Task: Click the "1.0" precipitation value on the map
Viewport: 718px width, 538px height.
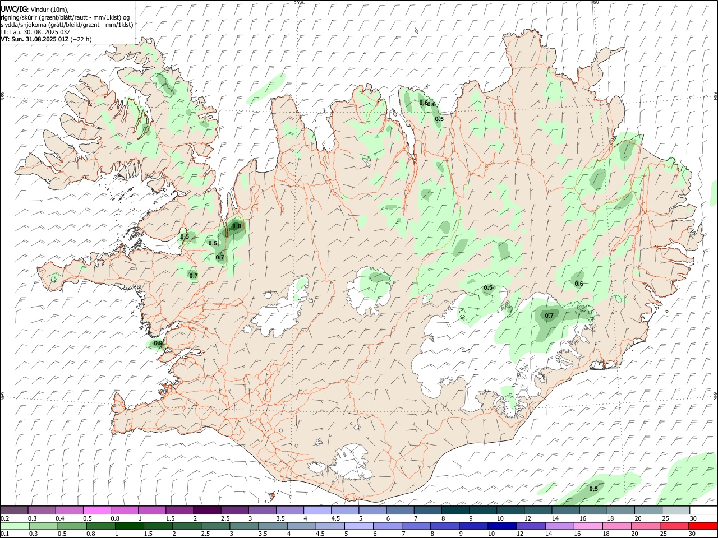Action: (x=237, y=226)
